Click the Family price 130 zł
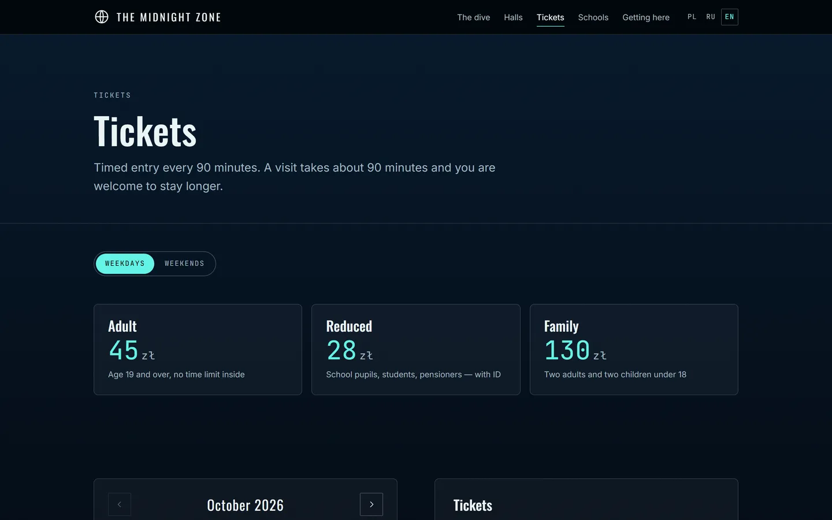Screen dimensions: 832x520 [575, 350]
